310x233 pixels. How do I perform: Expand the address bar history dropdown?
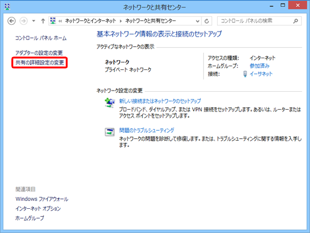click(198, 21)
